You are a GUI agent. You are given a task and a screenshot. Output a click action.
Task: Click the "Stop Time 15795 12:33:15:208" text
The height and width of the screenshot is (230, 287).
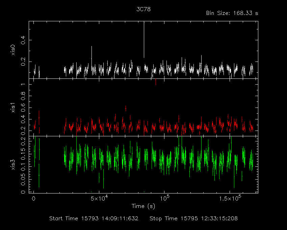click(194, 218)
